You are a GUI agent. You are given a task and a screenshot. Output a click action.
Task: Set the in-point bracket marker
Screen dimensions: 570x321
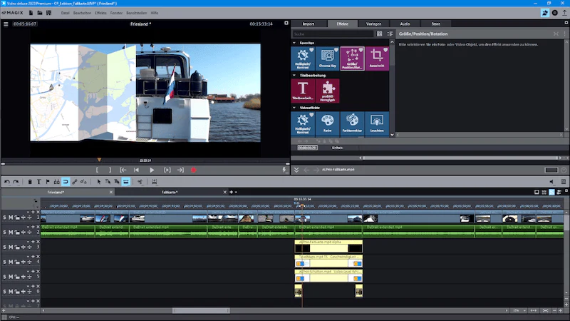point(97,170)
